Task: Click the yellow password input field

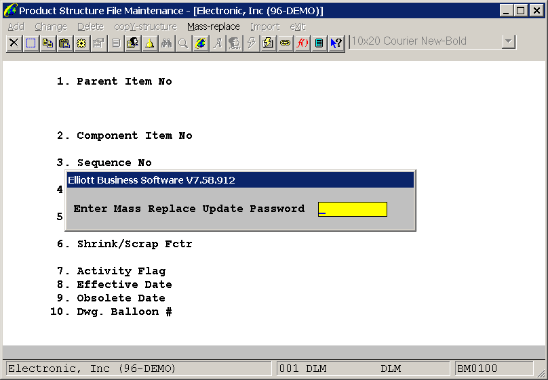Action: click(x=352, y=209)
